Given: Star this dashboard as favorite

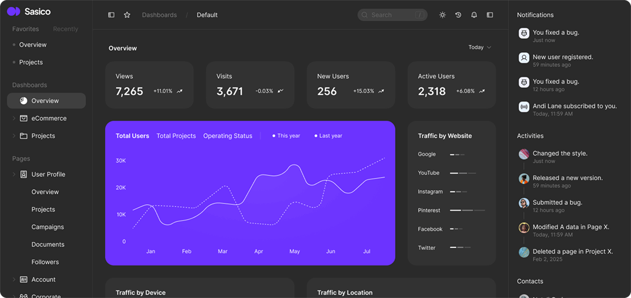Looking at the screenshot, I should (127, 15).
